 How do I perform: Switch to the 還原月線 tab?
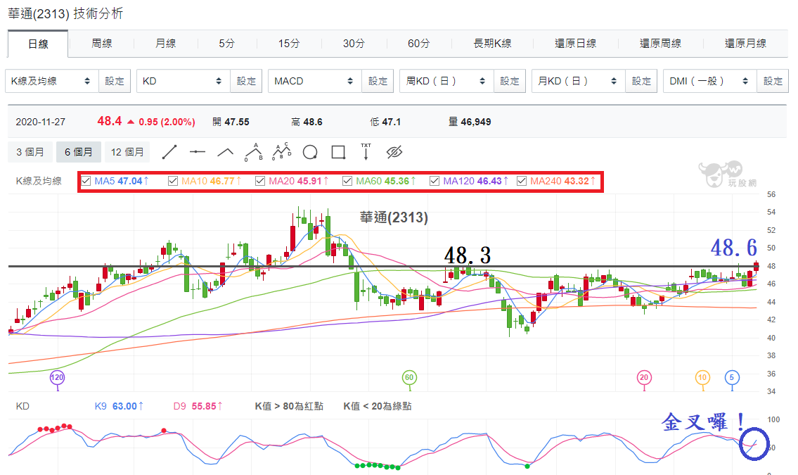pyautogui.click(x=745, y=43)
